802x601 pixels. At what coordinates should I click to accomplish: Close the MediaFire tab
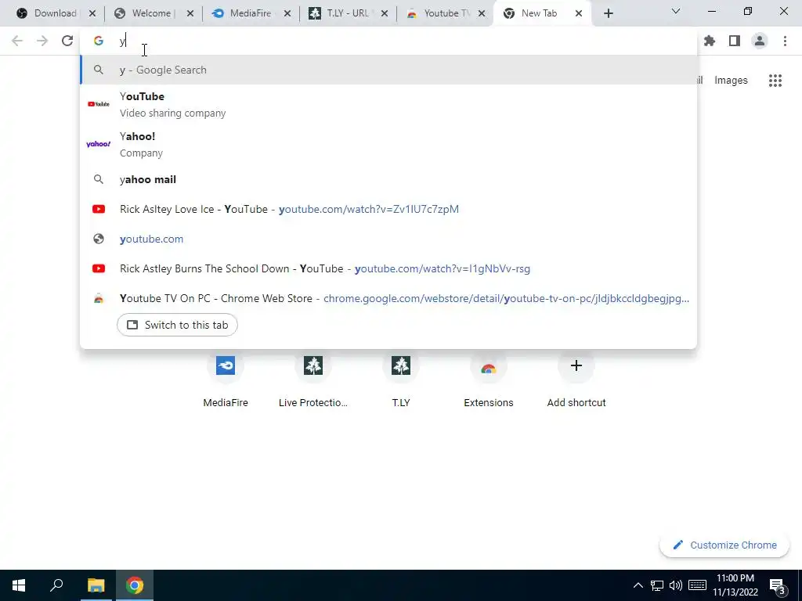point(287,14)
